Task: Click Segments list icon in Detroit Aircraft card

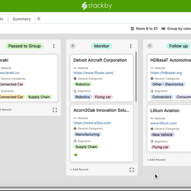Action: pyautogui.click(x=75, y=91)
